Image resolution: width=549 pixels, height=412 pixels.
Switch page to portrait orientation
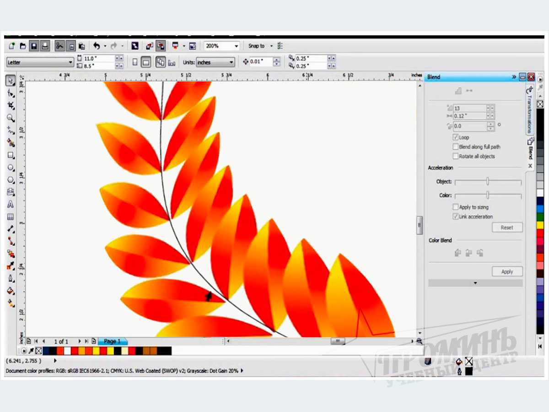pyautogui.click(x=135, y=62)
